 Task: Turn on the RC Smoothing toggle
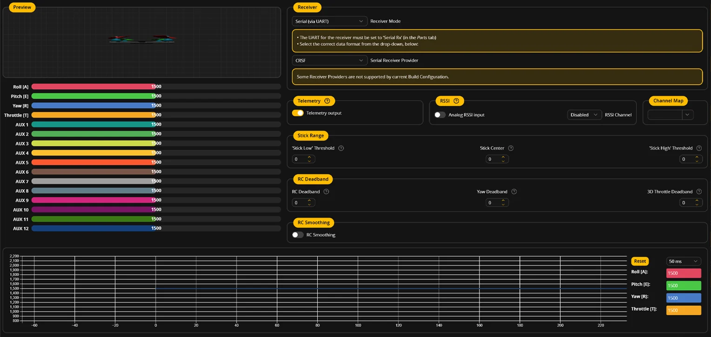click(x=298, y=235)
